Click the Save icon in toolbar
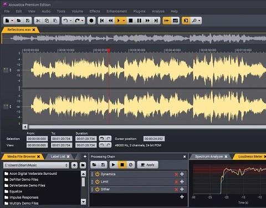The image size is (266, 208). coord(28,21)
